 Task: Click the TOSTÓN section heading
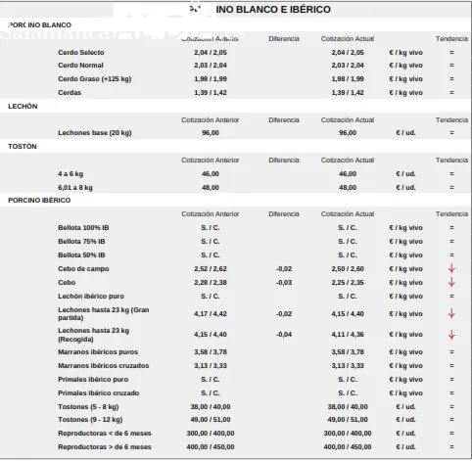pos(23,147)
